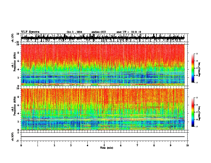211x163 pixels.
Task: Click the ch.2 spectrogram "2" kHz tick label
Action: coord(18,122)
